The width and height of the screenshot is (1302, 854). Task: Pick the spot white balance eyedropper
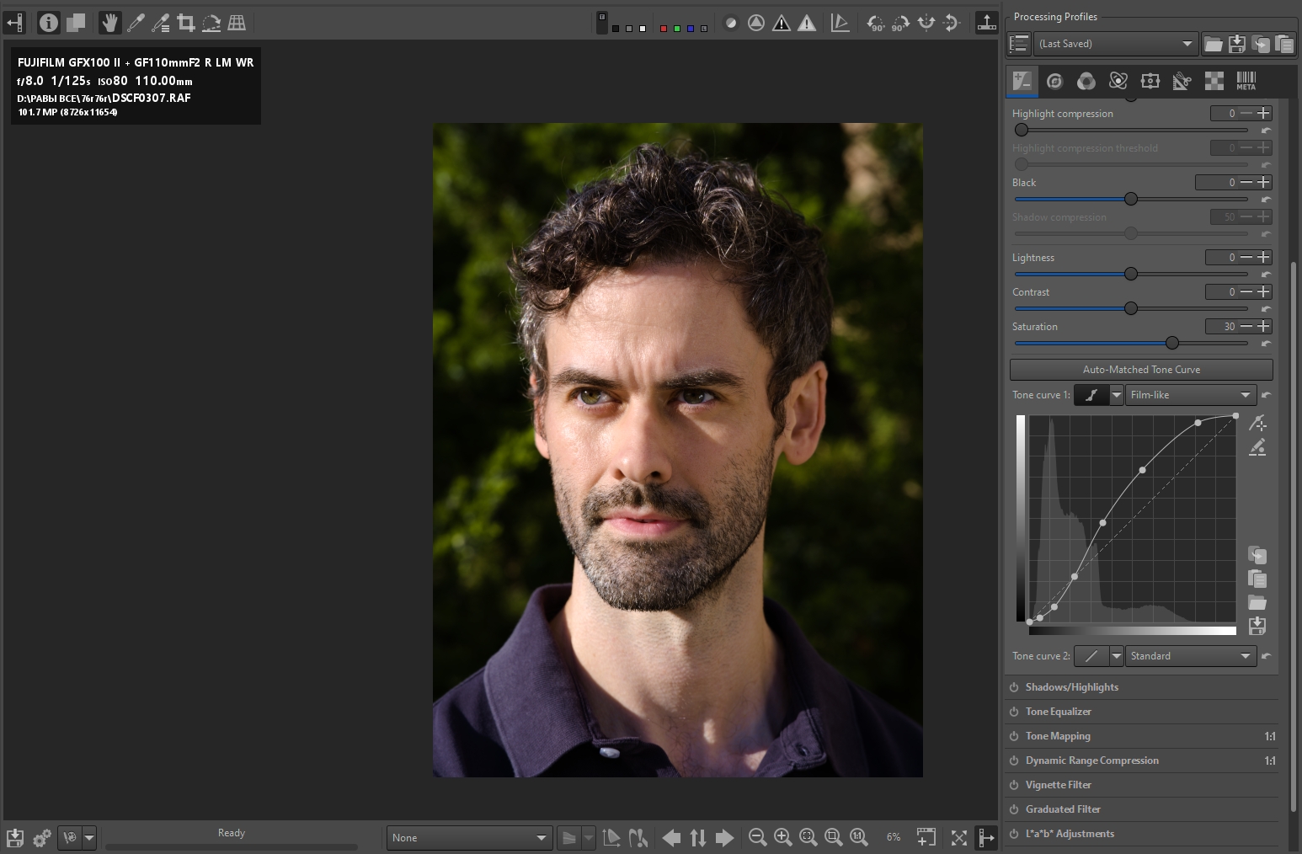135,23
